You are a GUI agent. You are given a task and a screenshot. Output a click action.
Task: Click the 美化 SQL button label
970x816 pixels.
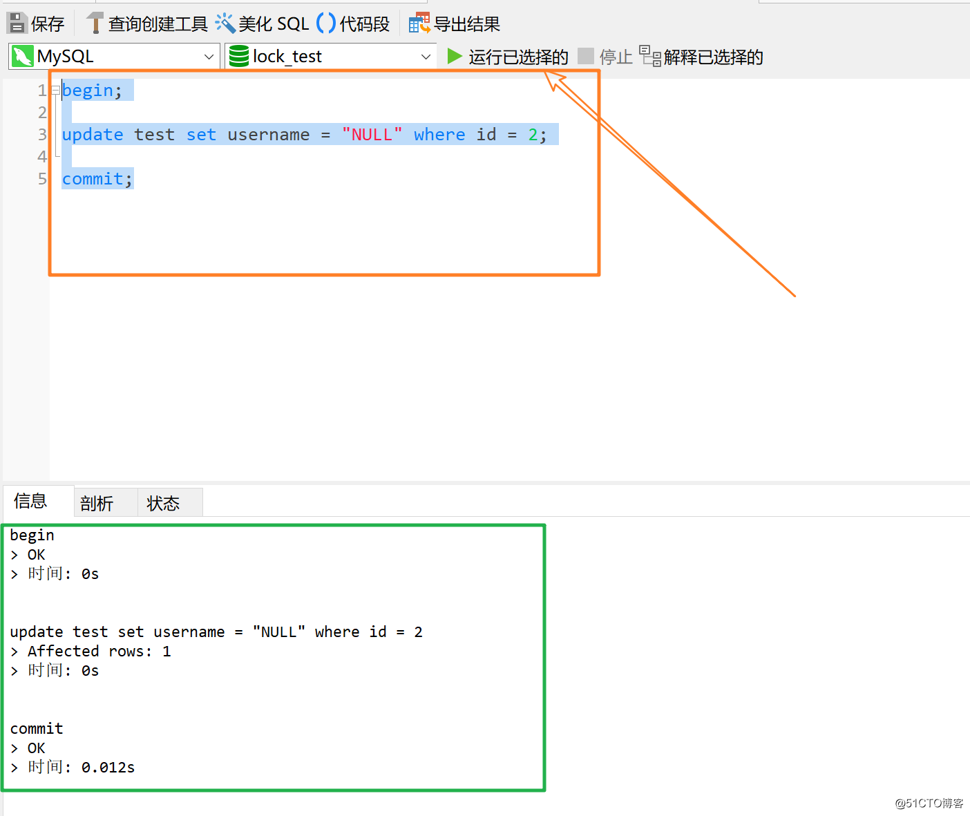[274, 24]
